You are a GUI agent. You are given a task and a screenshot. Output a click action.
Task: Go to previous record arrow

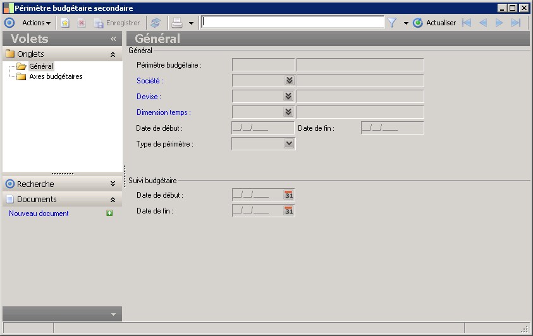click(483, 23)
